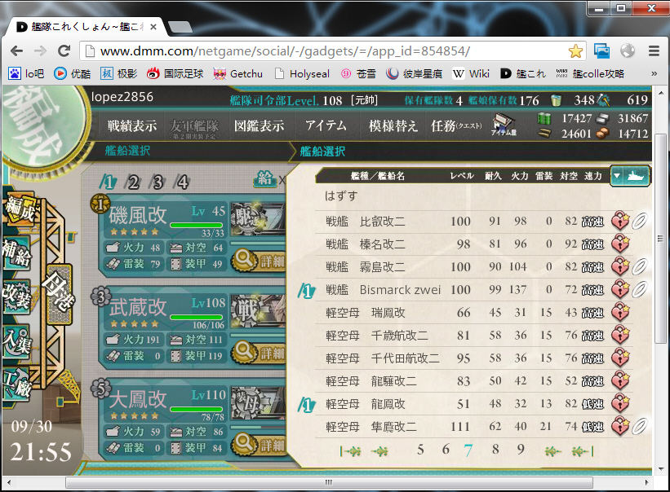670x492 pixels.
Task: Open the ship list sort dropdown
Action: coord(630,176)
